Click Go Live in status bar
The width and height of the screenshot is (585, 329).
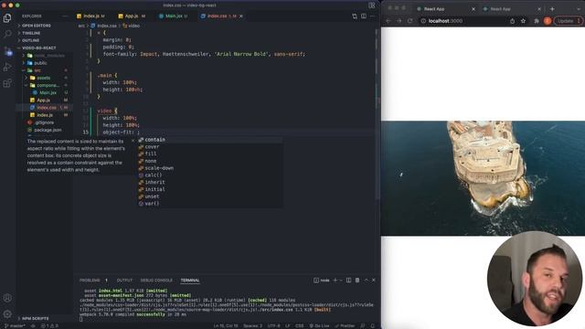click(319, 325)
